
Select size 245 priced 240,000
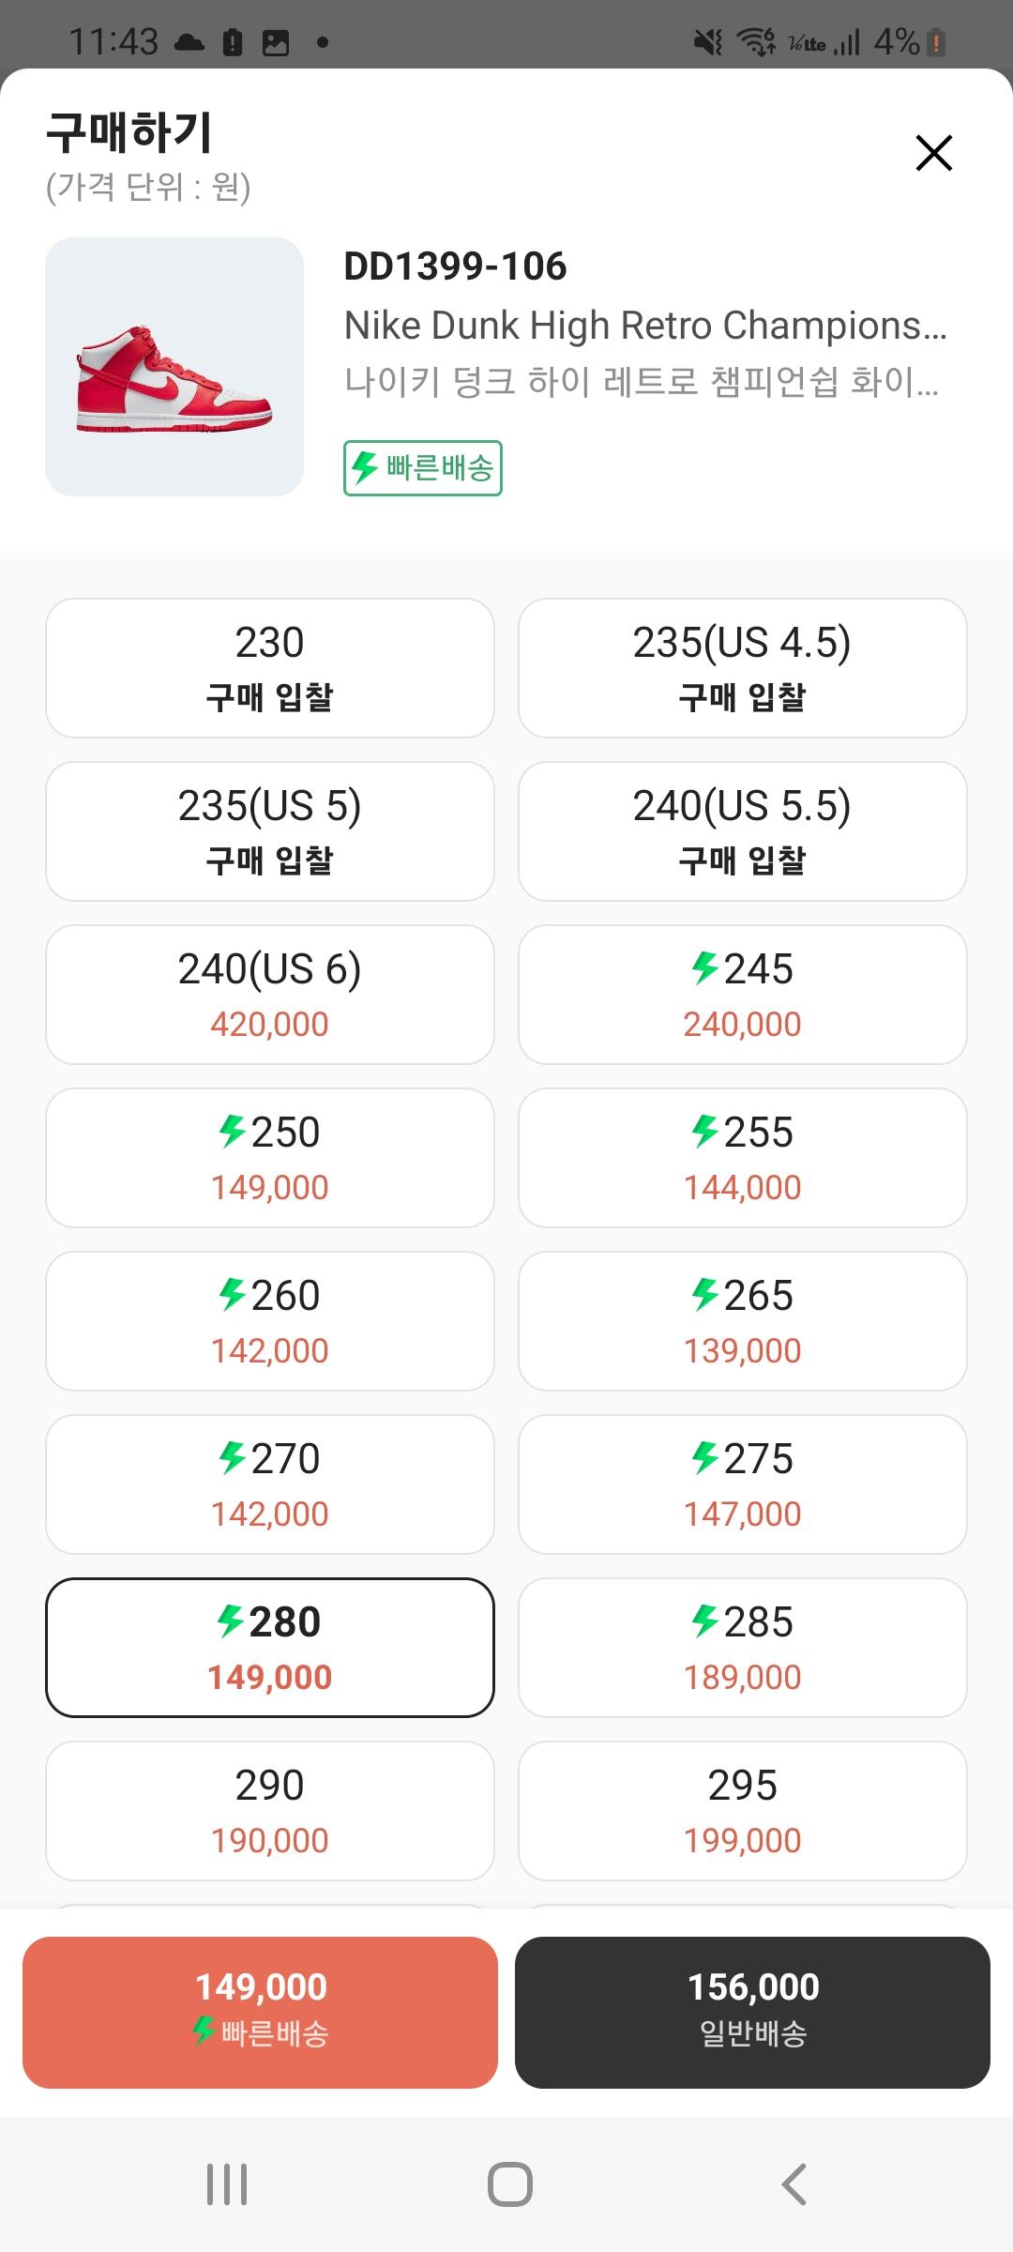tap(742, 995)
